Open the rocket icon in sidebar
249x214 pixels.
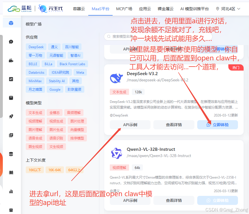tap(11, 116)
